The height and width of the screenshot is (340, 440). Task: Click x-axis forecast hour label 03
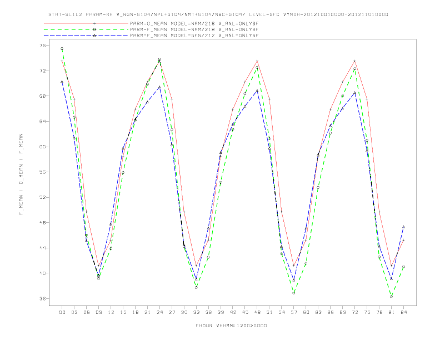click(74, 312)
